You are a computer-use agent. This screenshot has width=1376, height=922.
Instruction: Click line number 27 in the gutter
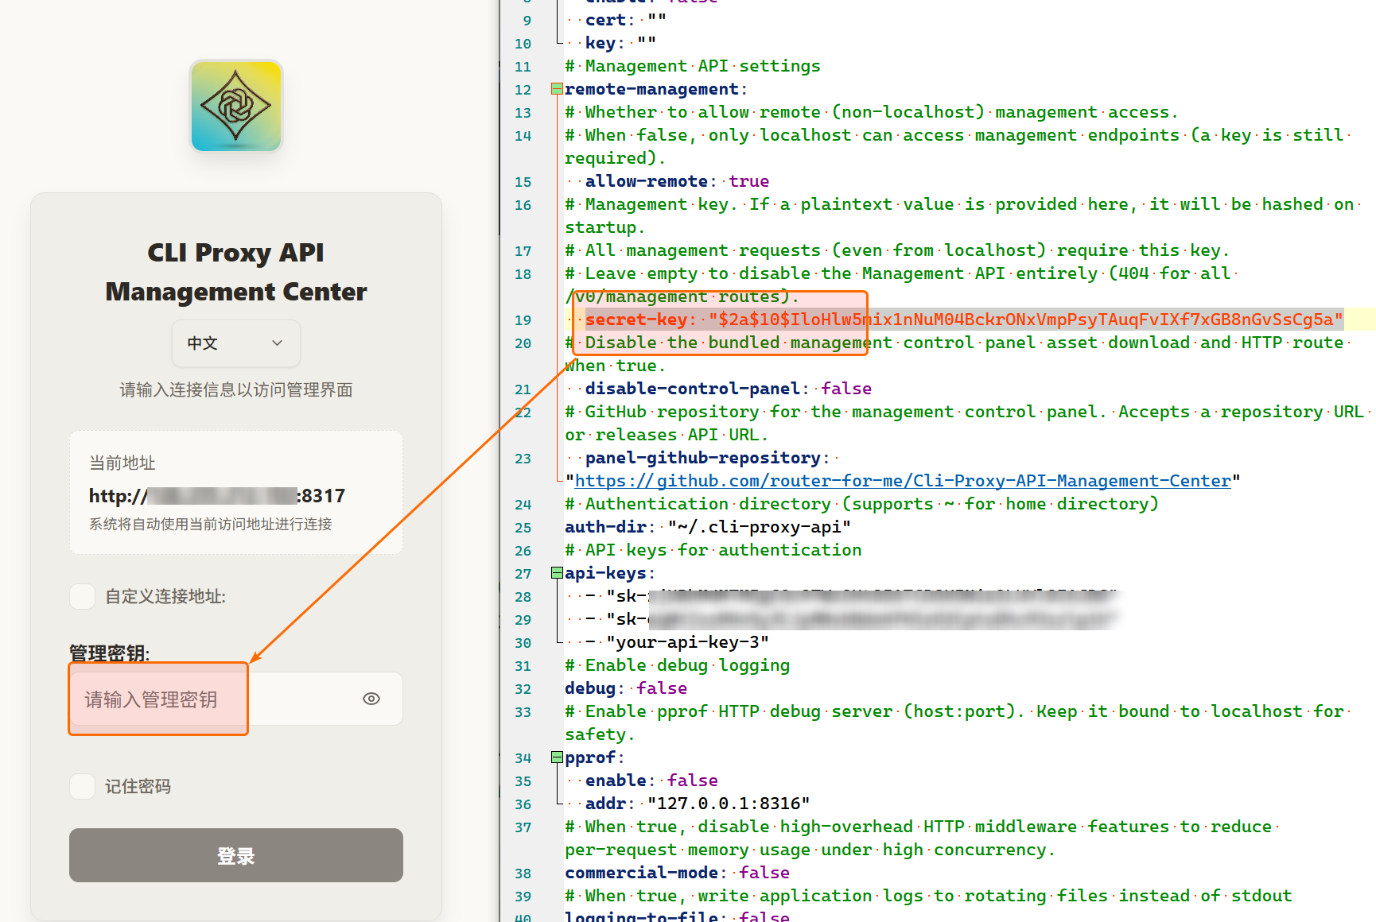(x=523, y=574)
